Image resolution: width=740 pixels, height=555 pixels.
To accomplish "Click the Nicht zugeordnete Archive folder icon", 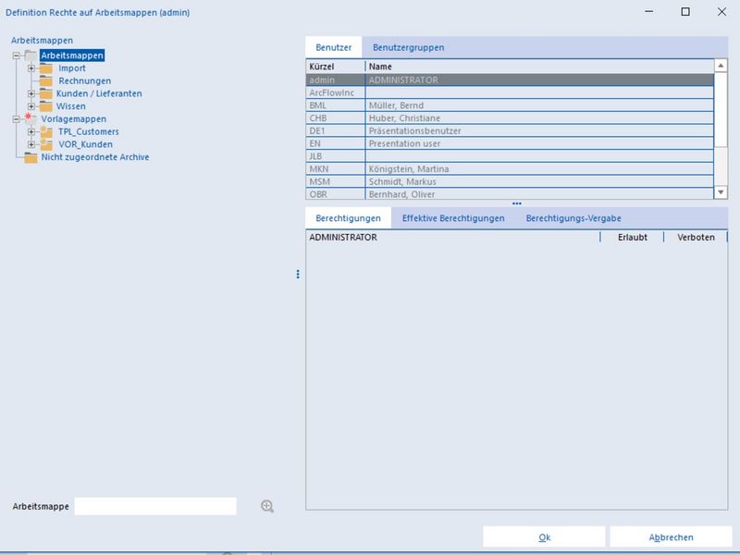I will [31, 157].
